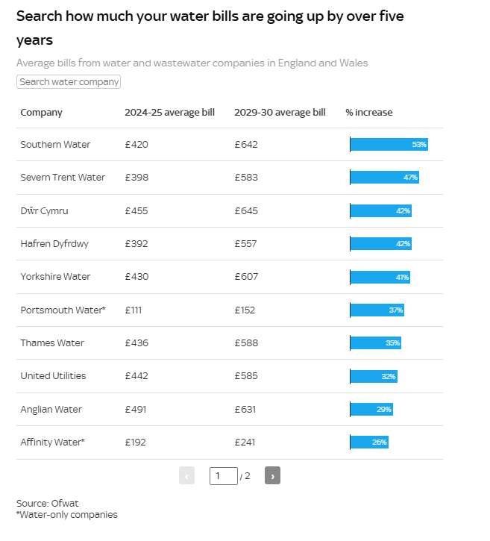This screenshot has height=541, width=490.
Task: Click the previous page arrow button
Action: coord(186,475)
